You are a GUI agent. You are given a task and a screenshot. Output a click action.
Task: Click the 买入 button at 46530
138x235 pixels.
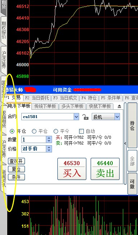click(x=72, y=169)
